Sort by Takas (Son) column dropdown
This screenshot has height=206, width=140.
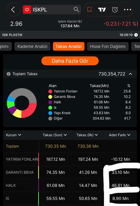coord(55,135)
